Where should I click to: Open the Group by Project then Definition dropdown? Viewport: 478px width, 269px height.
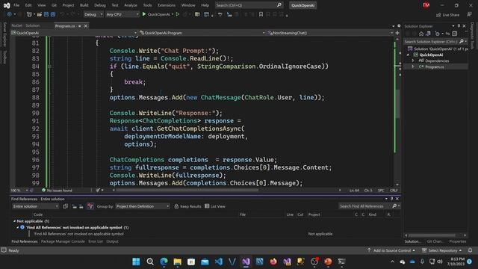coord(143,206)
